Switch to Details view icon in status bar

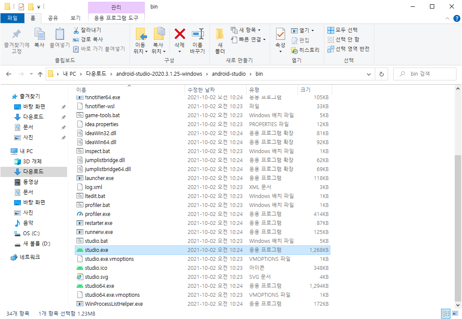point(446,314)
